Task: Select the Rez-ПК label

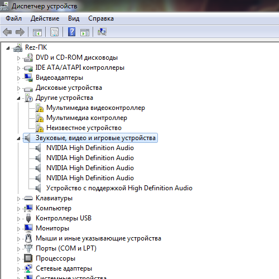Action: pyautogui.click(x=36, y=47)
